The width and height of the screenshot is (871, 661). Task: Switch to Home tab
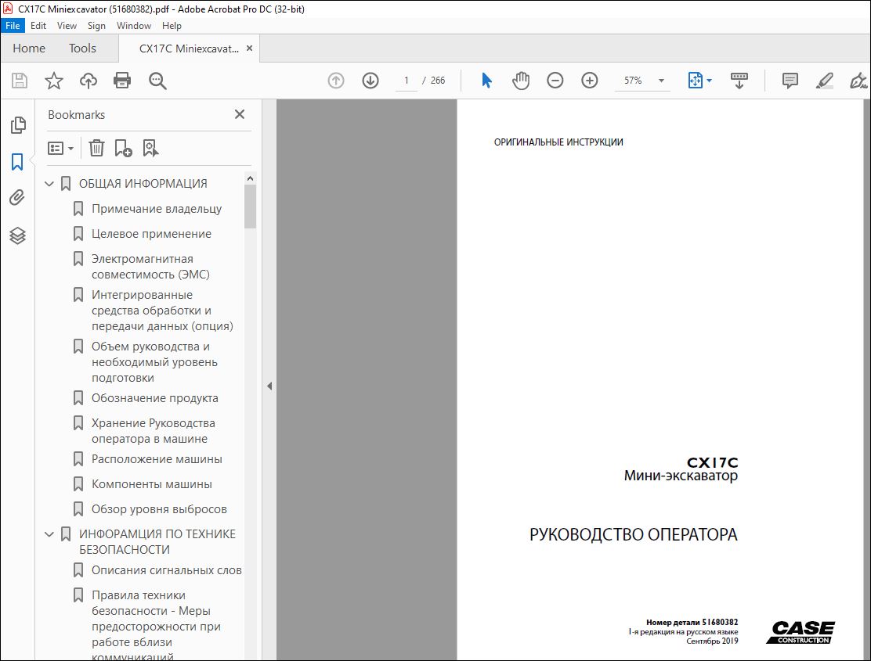29,48
